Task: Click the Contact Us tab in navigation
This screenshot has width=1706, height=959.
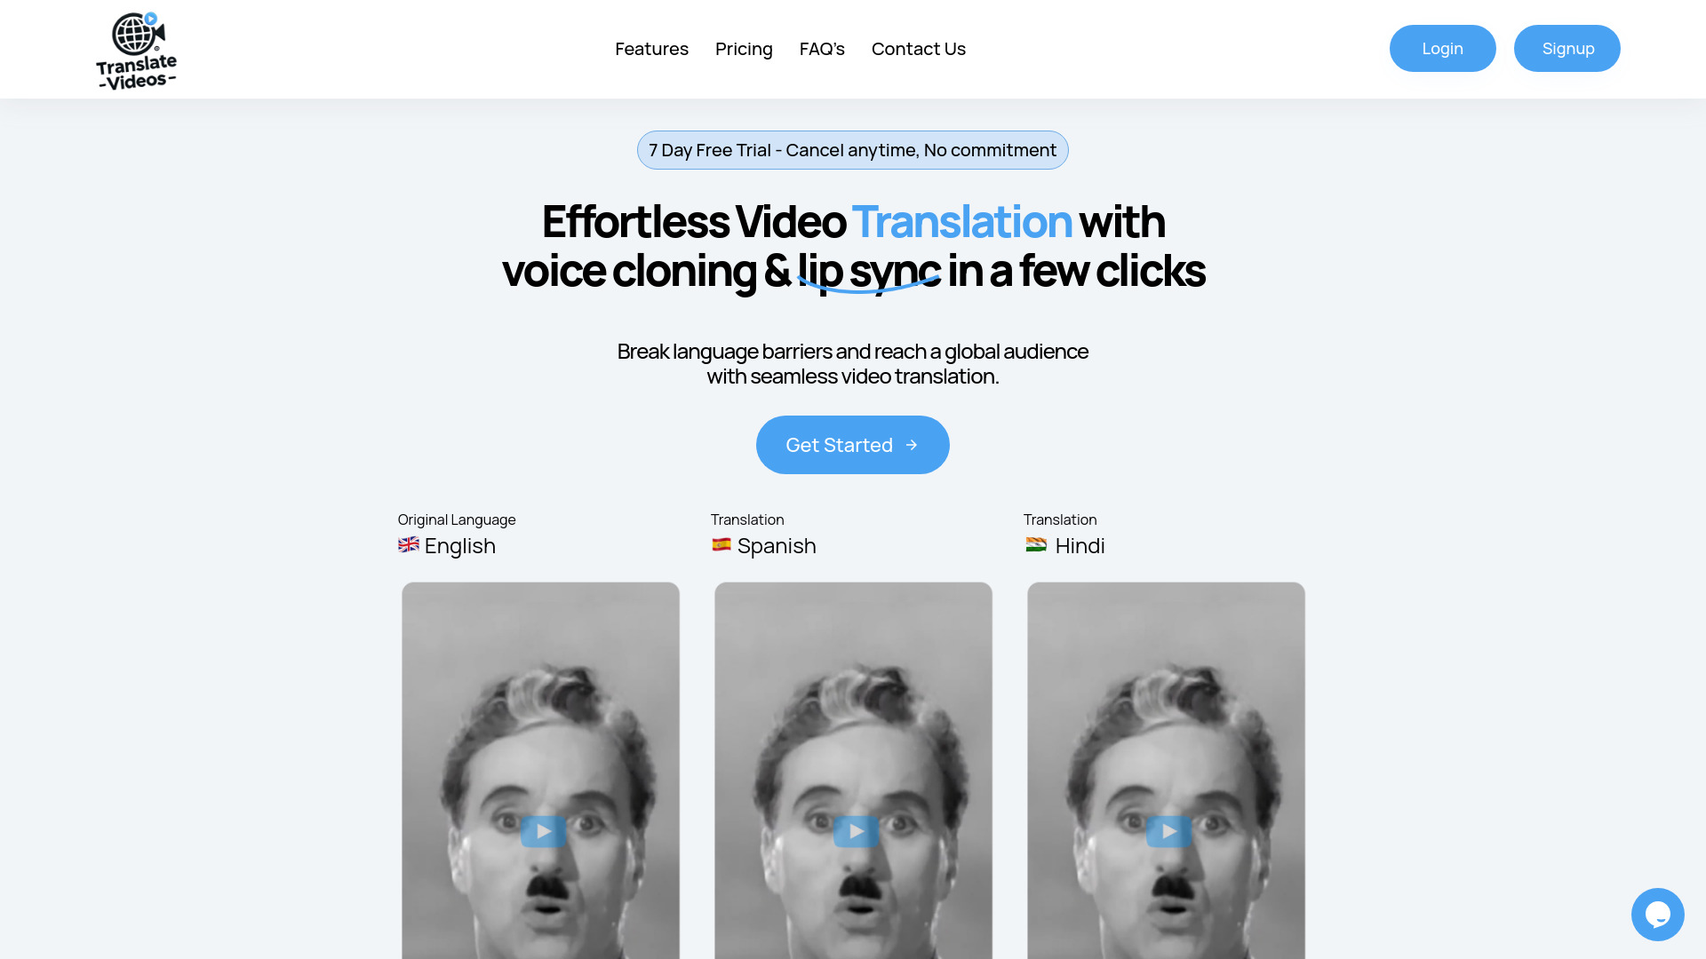Action: click(x=919, y=48)
